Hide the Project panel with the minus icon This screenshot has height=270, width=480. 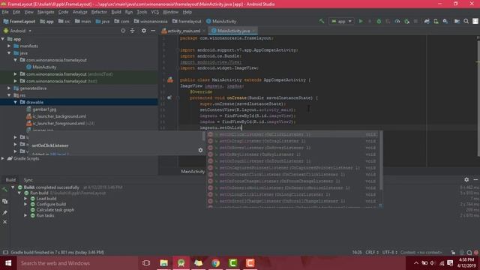pyautogui.click(x=153, y=31)
